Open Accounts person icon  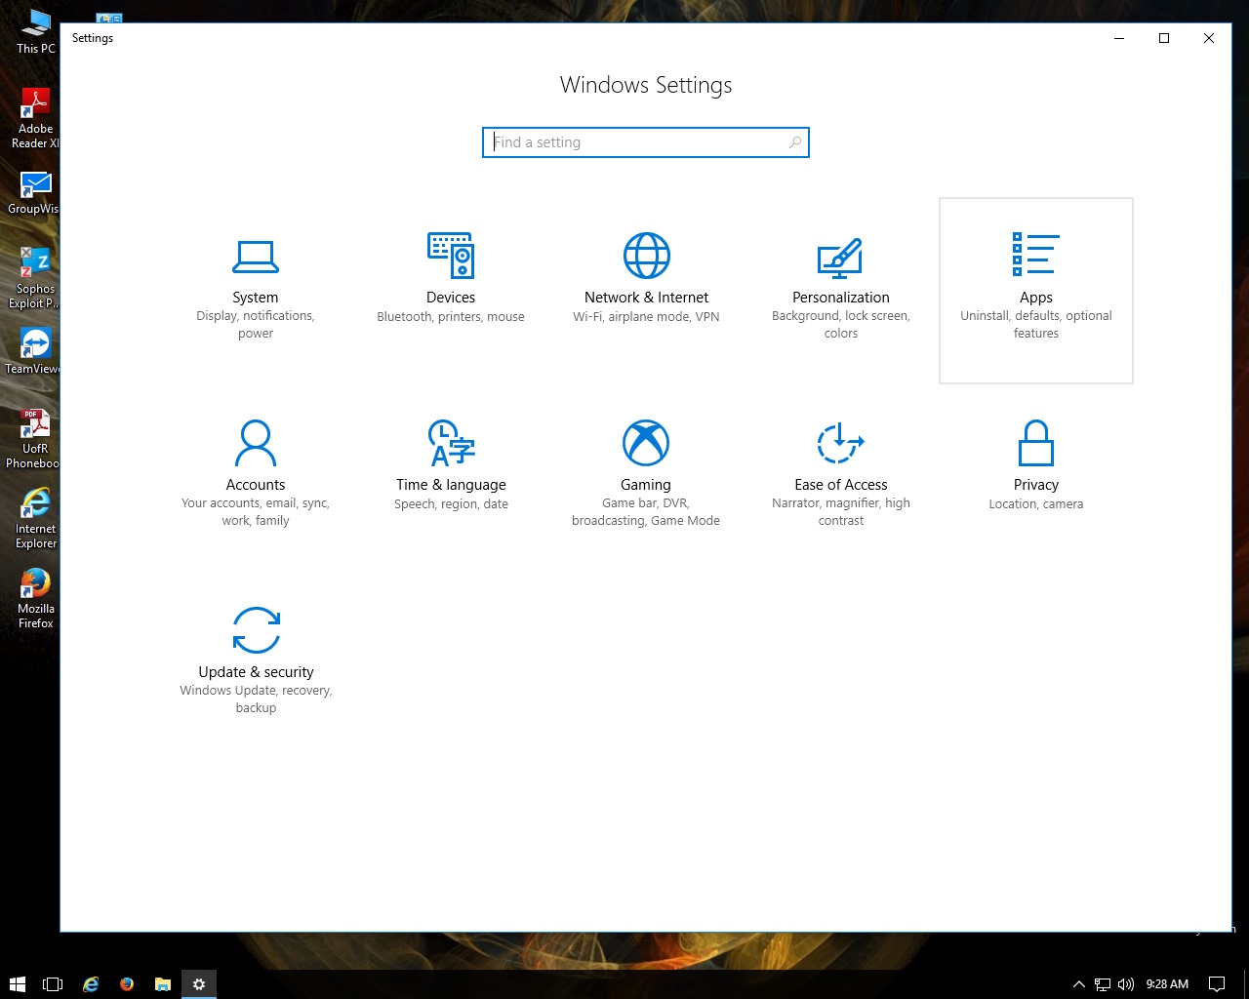coord(256,443)
